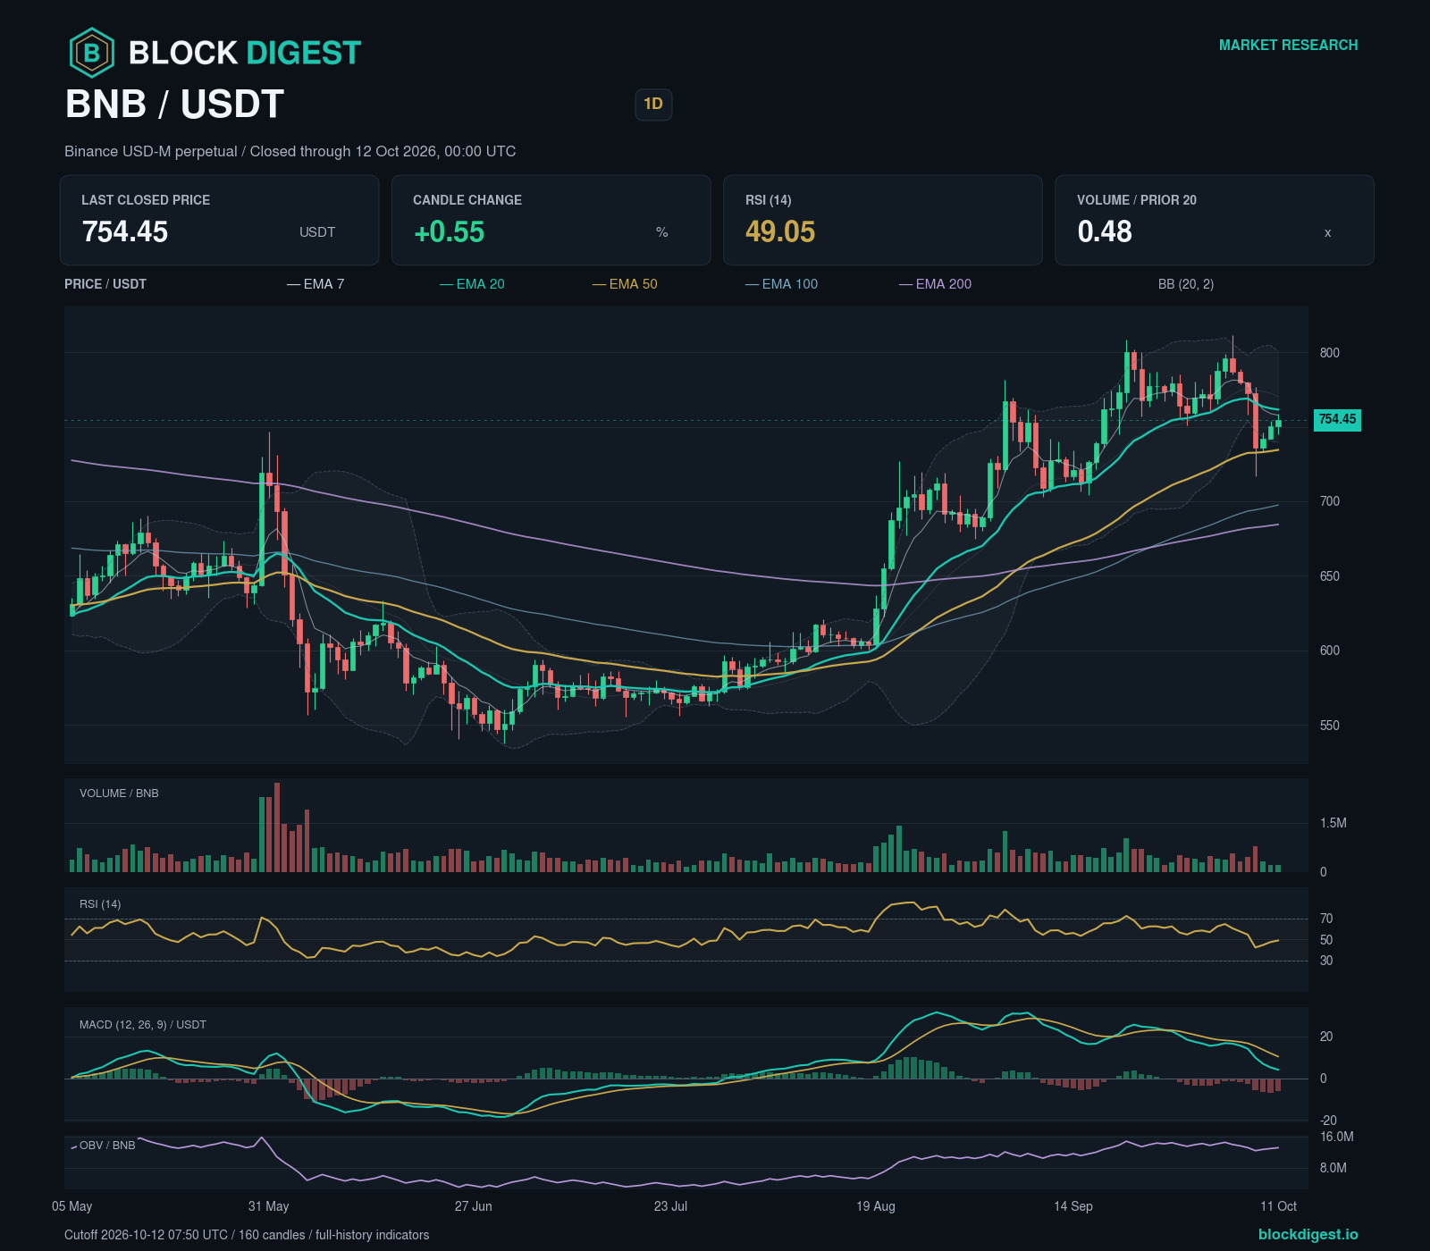The image size is (1430, 1251).
Task: Click the USDT unit in price card
Action: pos(317,232)
